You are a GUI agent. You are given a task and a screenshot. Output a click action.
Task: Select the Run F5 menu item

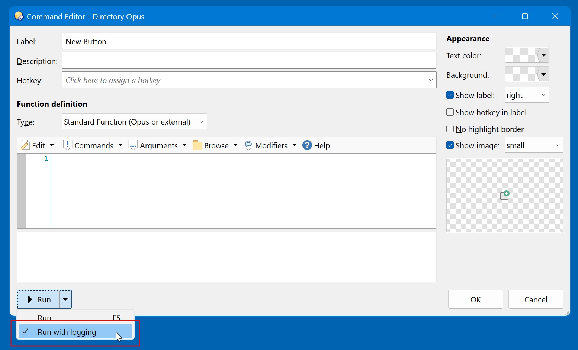[x=76, y=317]
